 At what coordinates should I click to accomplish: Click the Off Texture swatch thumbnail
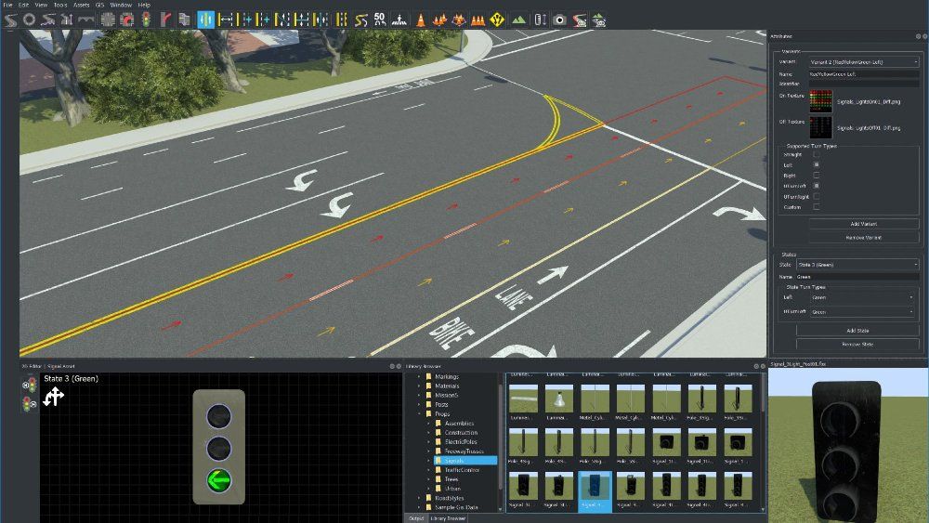820,127
